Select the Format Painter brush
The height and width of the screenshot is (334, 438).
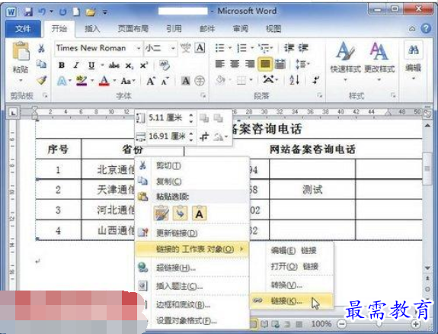click(41, 80)
